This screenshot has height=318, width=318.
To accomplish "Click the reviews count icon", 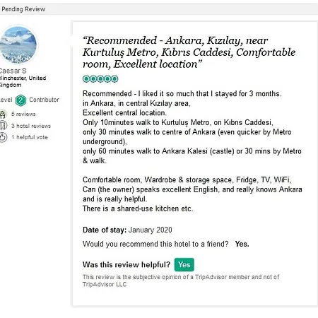I will [x=3, y=114].
